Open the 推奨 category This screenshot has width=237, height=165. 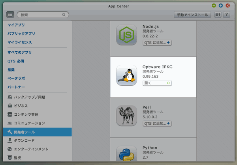point(11,70)
